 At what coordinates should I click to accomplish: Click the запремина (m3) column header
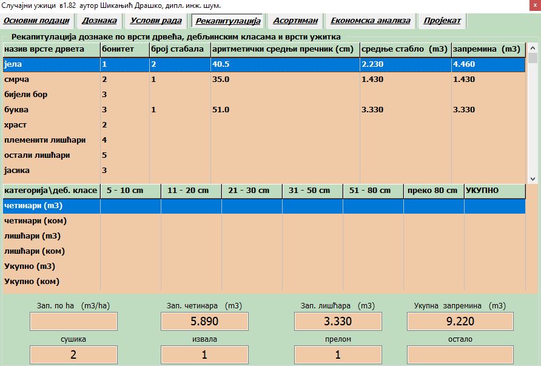[x=489, y=49]
